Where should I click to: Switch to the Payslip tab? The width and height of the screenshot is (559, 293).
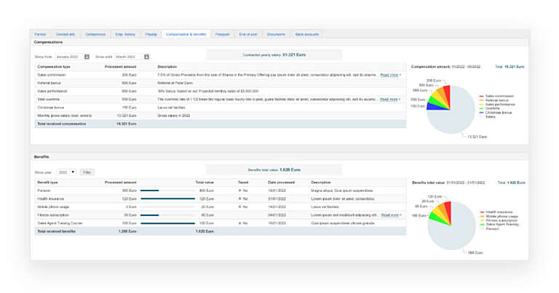151,34
